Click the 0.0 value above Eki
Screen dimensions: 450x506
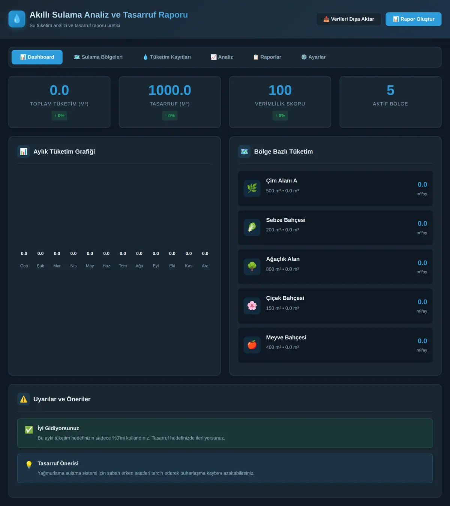172,254
